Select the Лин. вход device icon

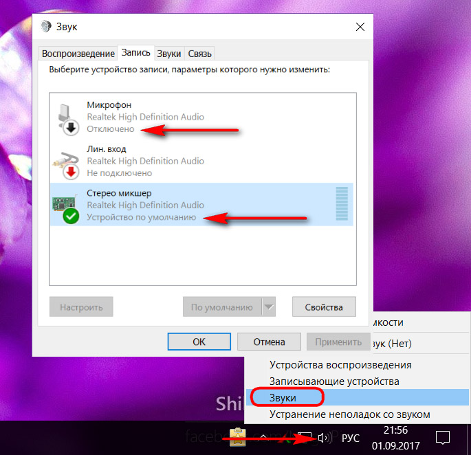[67, 166]
